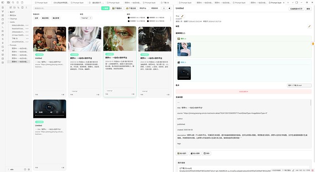Open the search pane magnifier icon
The width and height of the screenshot is (315, 172).
pos(13,2)
